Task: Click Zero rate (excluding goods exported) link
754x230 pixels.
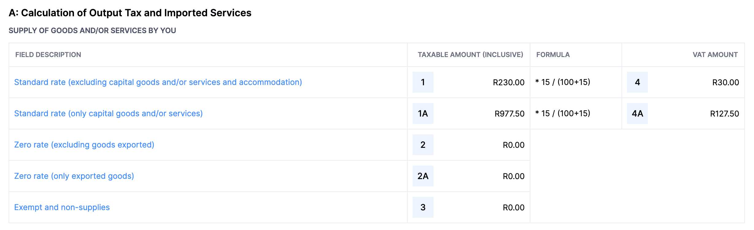Action: click(84, 145)
